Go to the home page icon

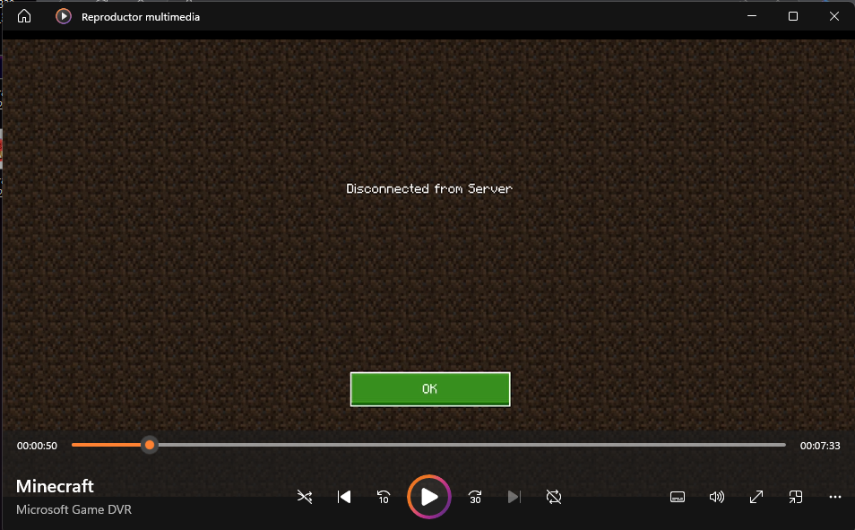coord(24,16)
